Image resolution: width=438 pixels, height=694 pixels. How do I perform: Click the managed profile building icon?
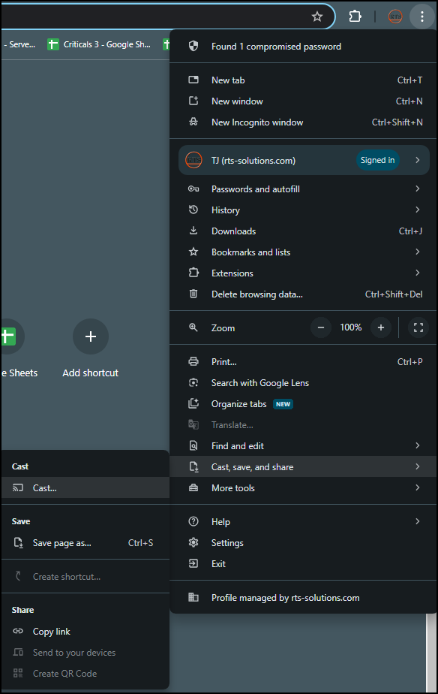[x=193, y=598]
